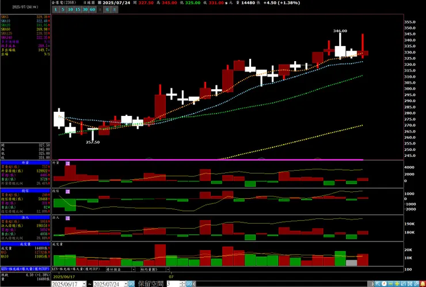Click the 2025/06/17 axis date label
Image resolution: width=426 pixels, height=287 pixels.
pos(64,277)
